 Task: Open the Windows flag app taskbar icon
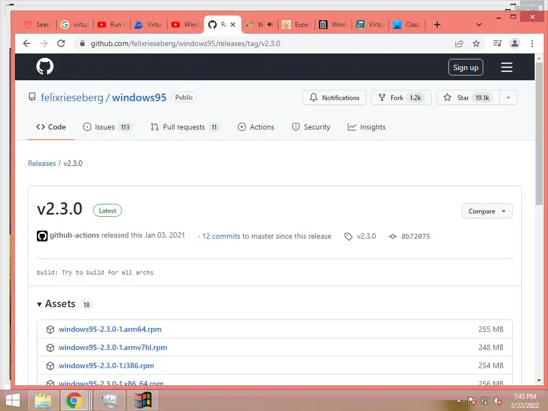pyautogui.click(x=142, y=400)
